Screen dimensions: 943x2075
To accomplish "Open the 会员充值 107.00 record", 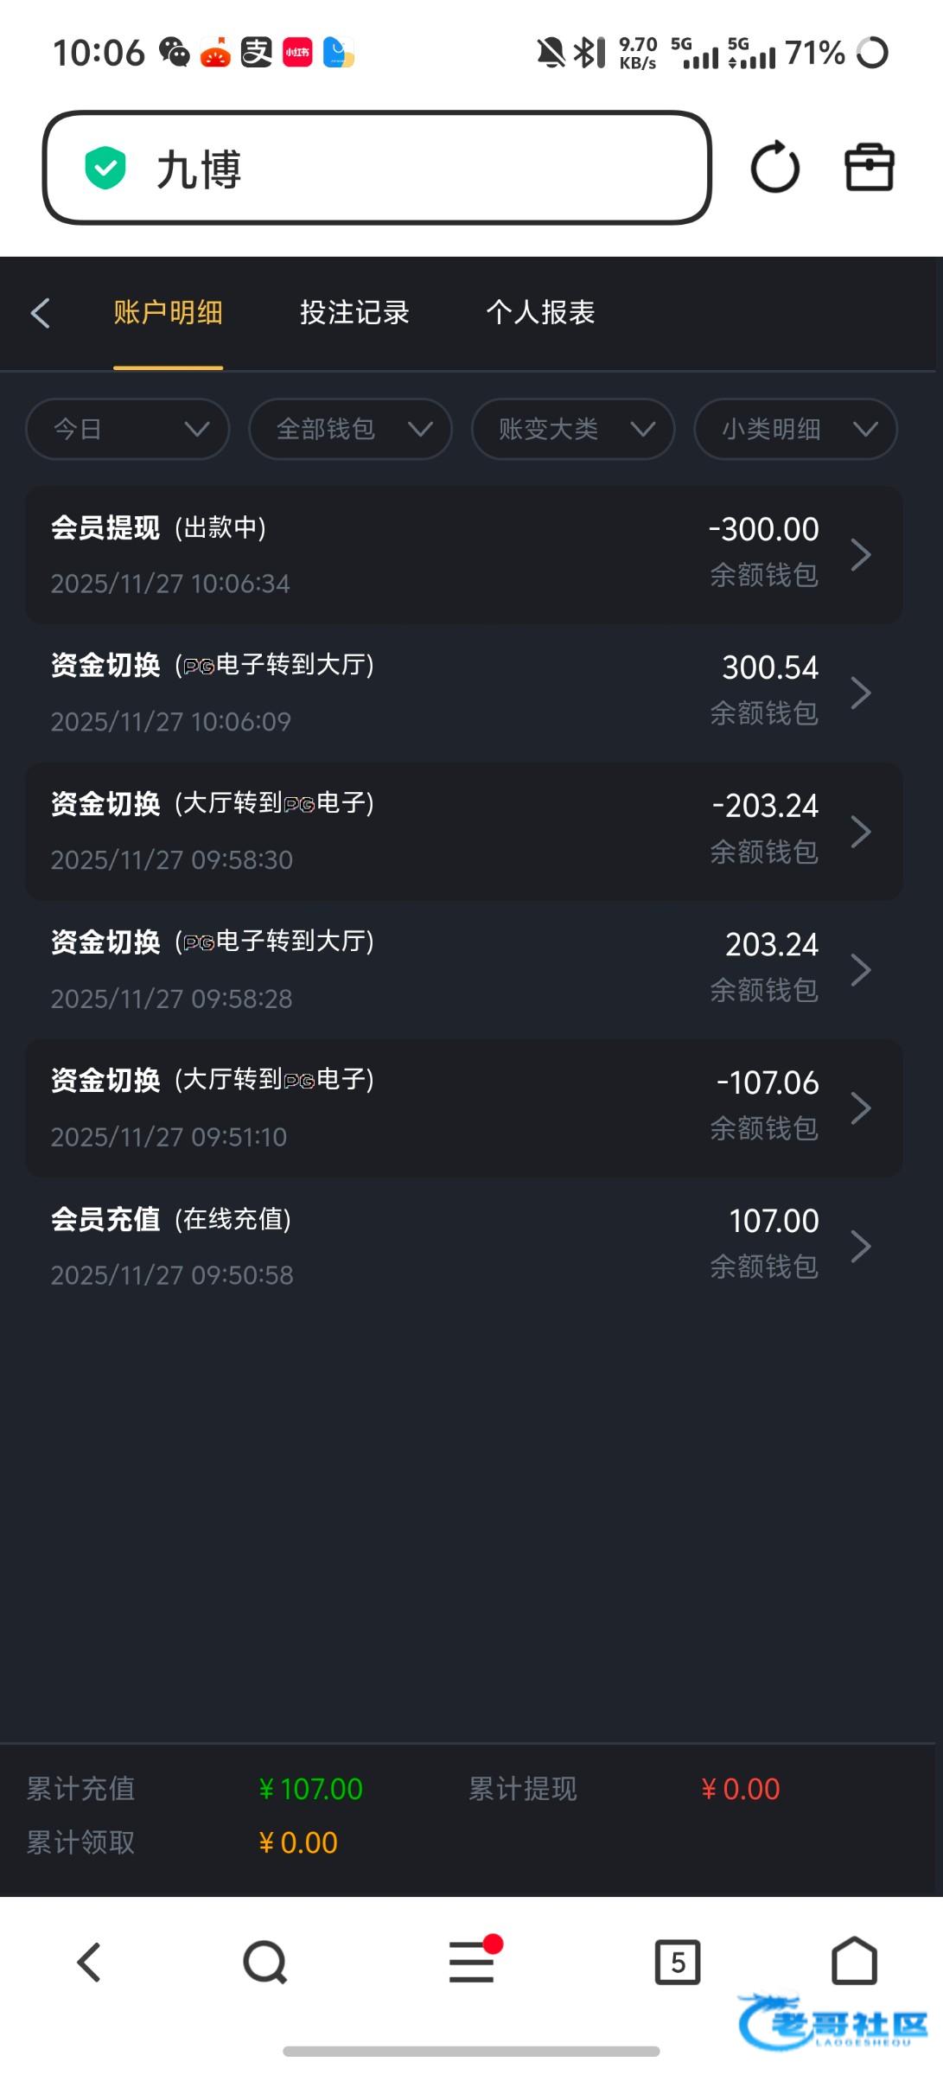I will coord(464,1246).
